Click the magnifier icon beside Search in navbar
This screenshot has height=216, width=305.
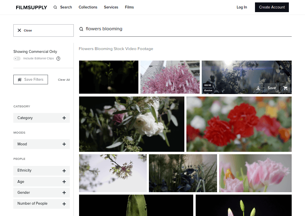(x=55, y=7)
